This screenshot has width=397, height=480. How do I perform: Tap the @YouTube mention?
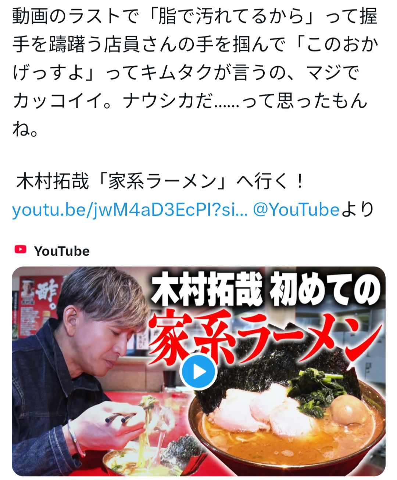(296, 210)
